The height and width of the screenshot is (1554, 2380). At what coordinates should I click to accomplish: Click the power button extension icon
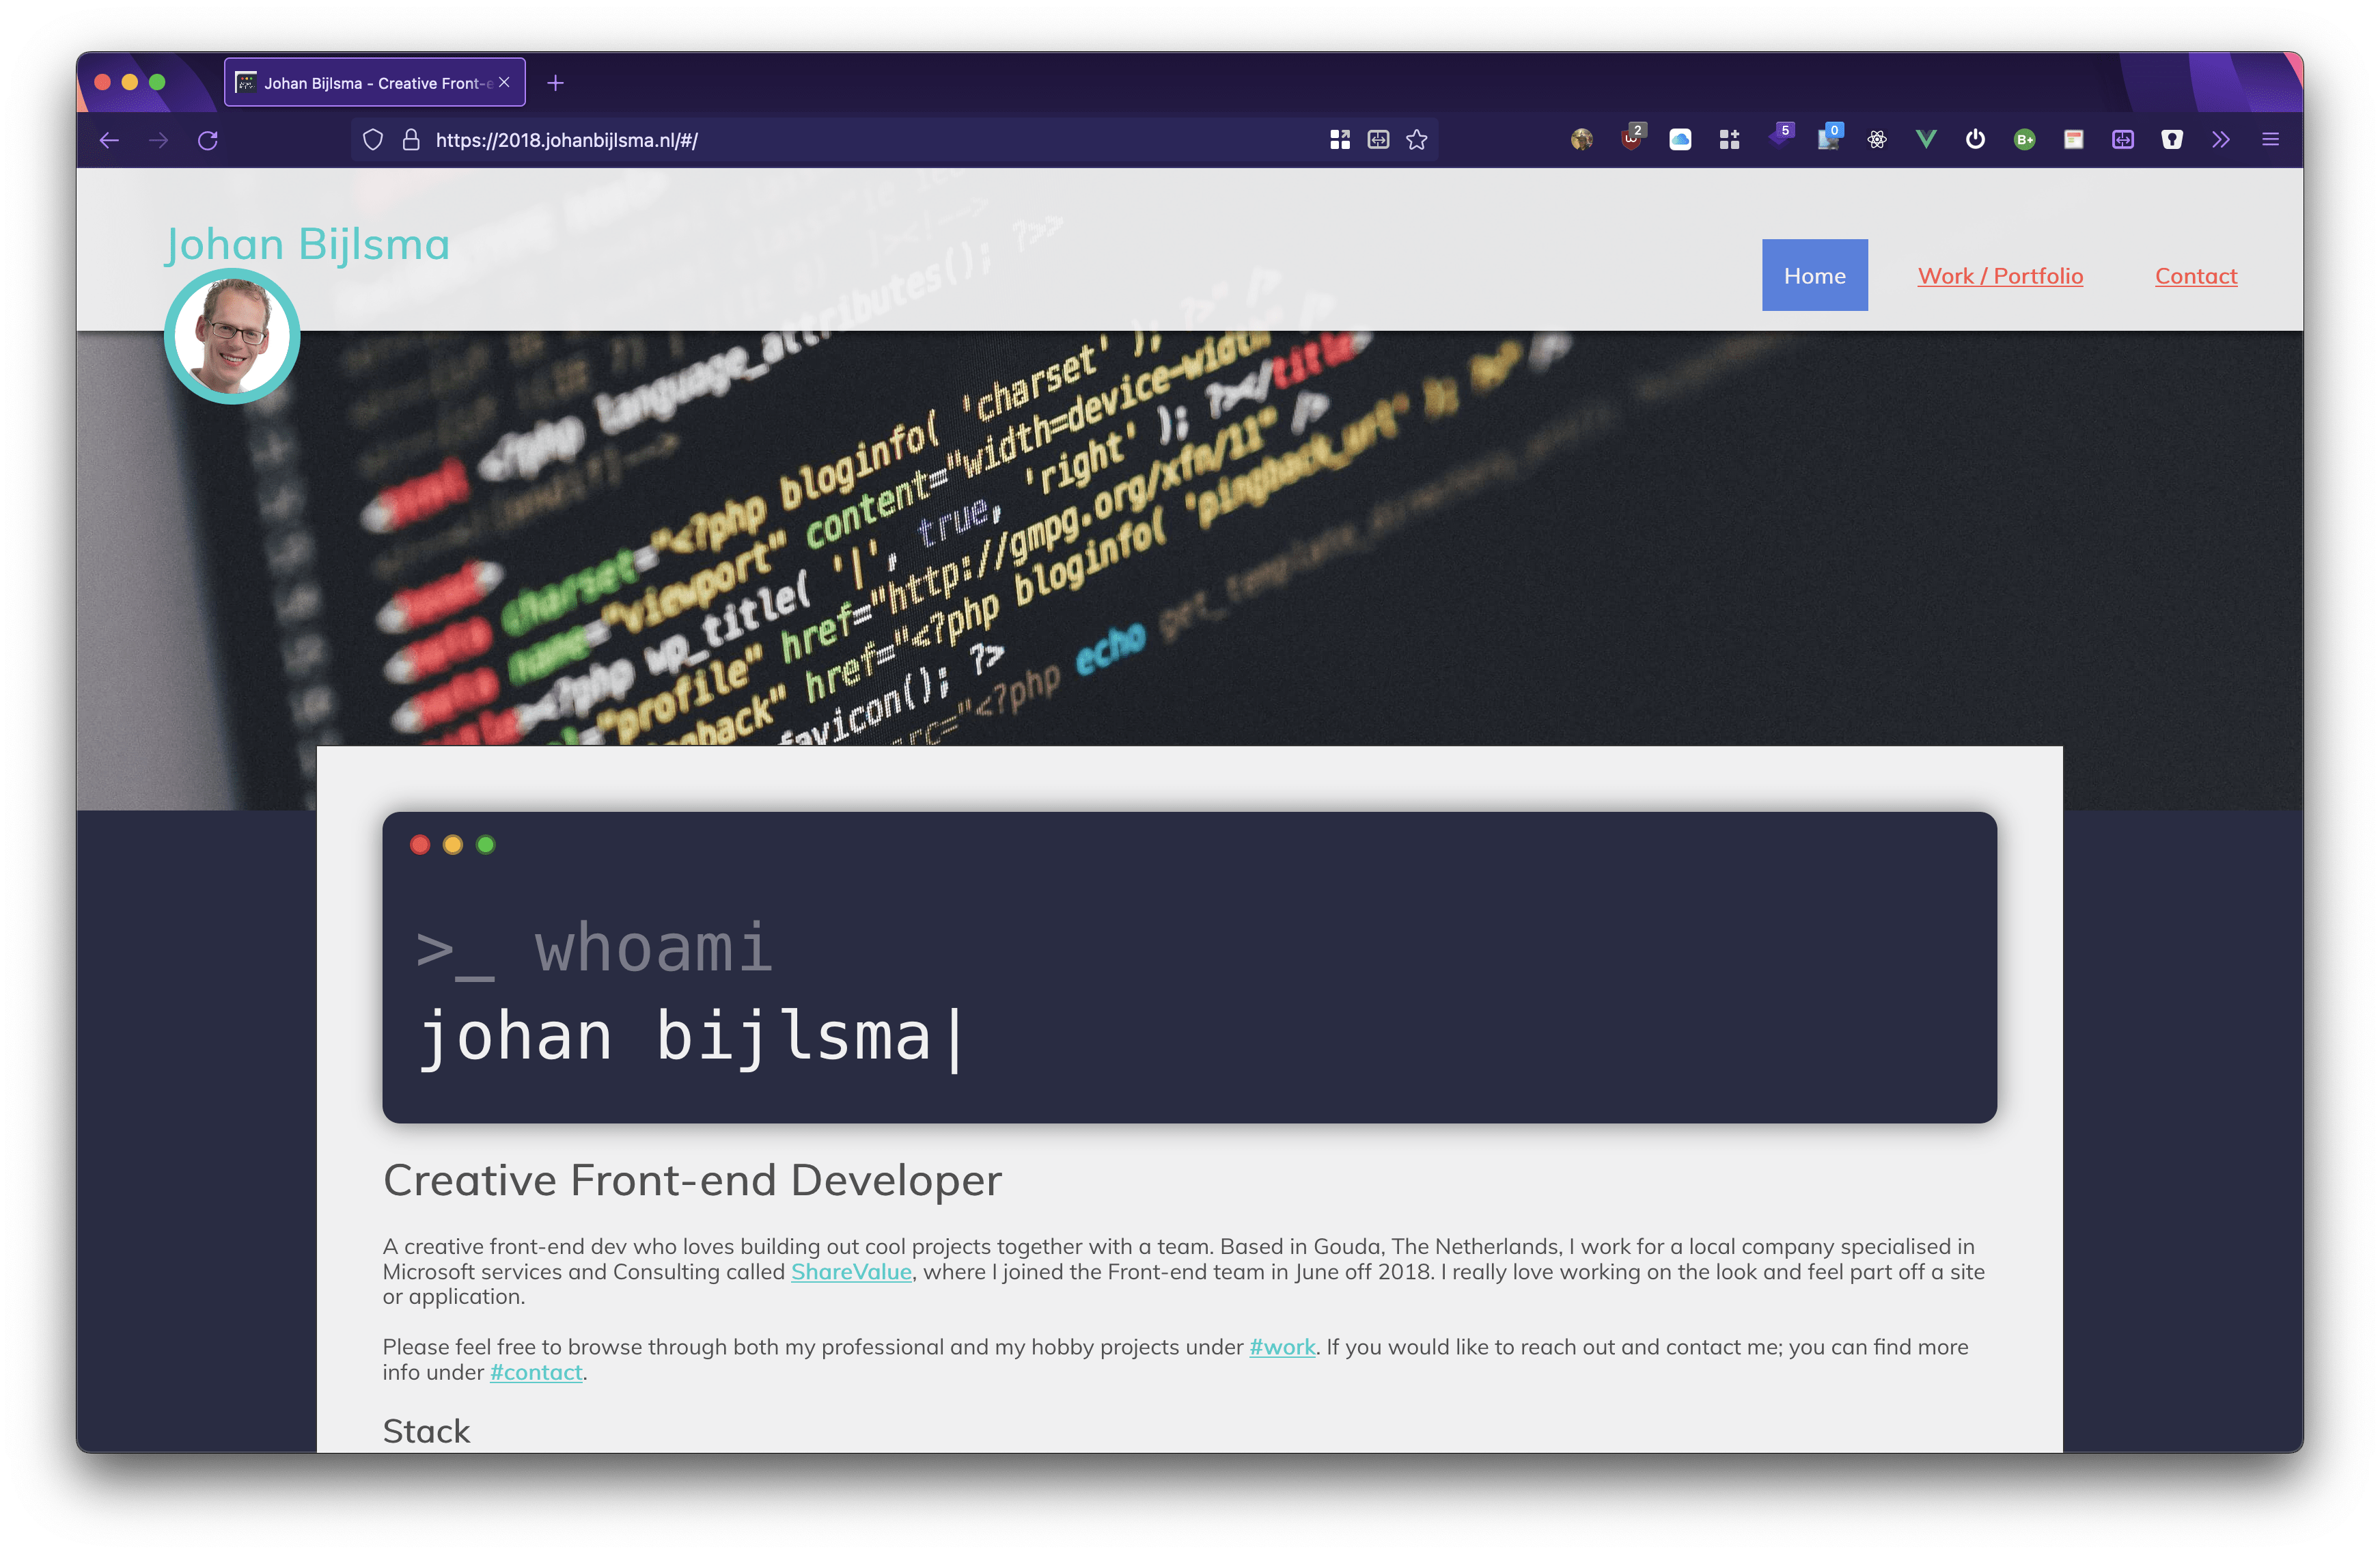coord(1975,140)
